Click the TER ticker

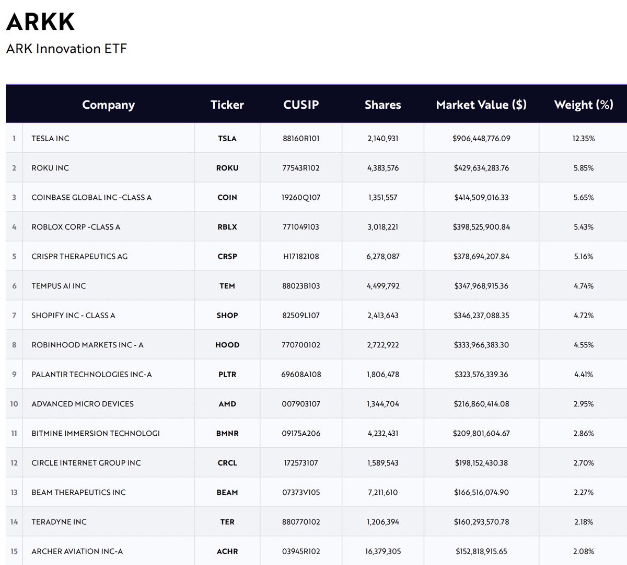(x=227, y=522)
